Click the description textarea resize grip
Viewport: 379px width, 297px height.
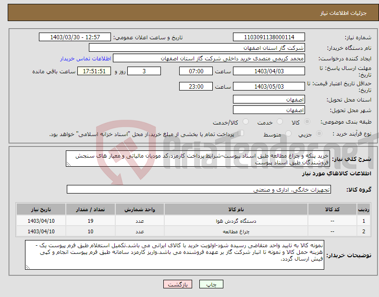tap(69, 164)
